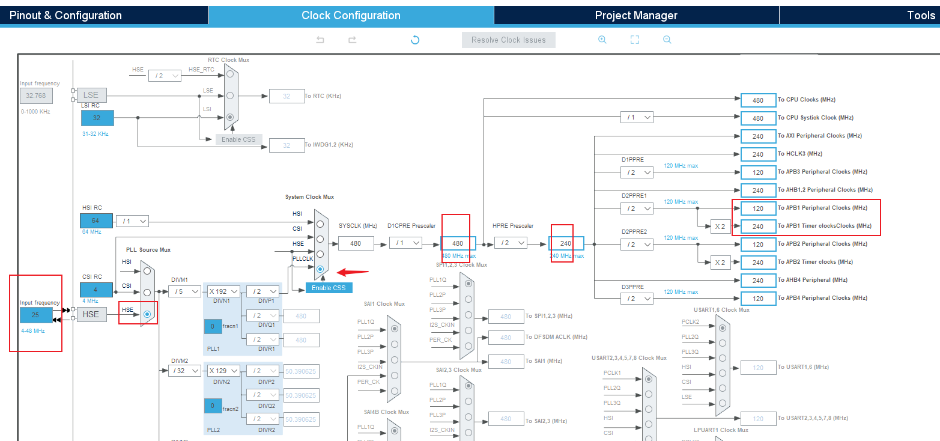This screenshot has height=441, width=940.
Task: Click the HCLK3 240 value field
Action: tap(758, 154)
